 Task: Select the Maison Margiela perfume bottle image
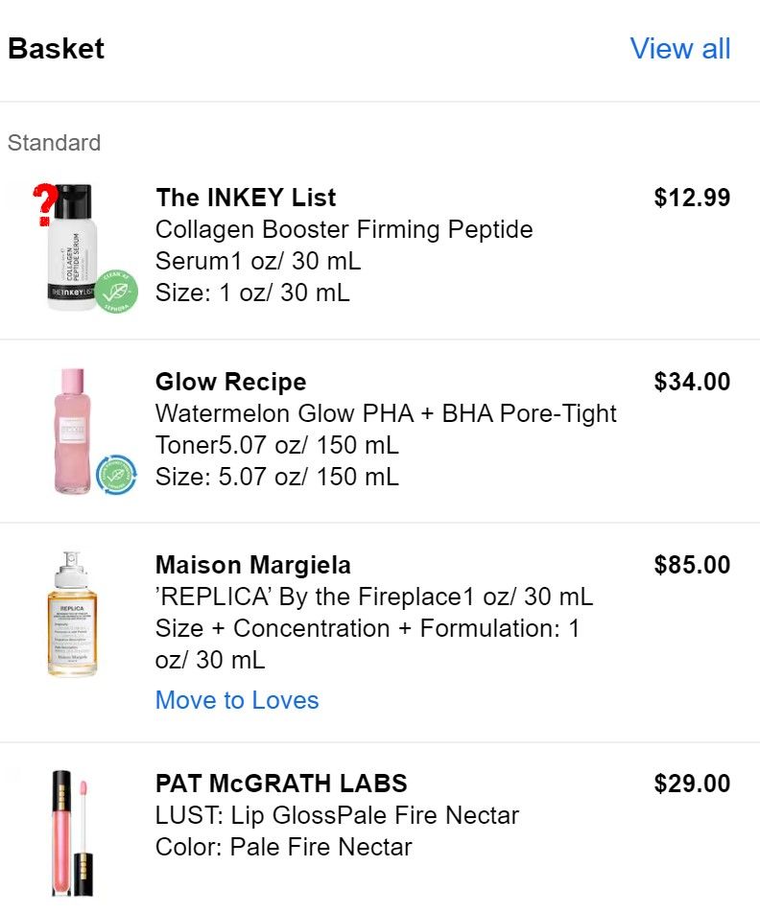(73, 615)
